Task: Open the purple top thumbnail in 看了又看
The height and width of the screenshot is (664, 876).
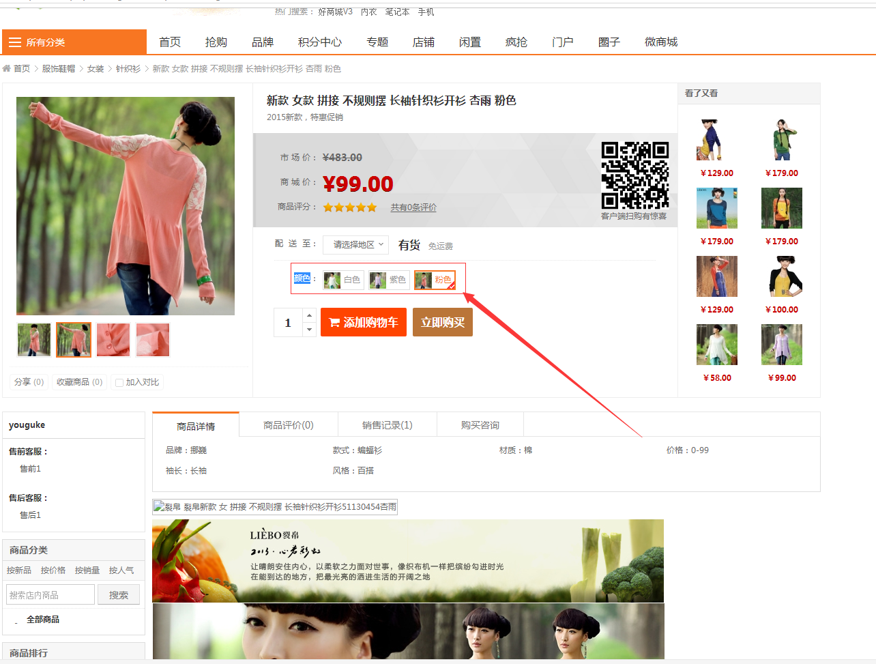Action: (782, 345)
